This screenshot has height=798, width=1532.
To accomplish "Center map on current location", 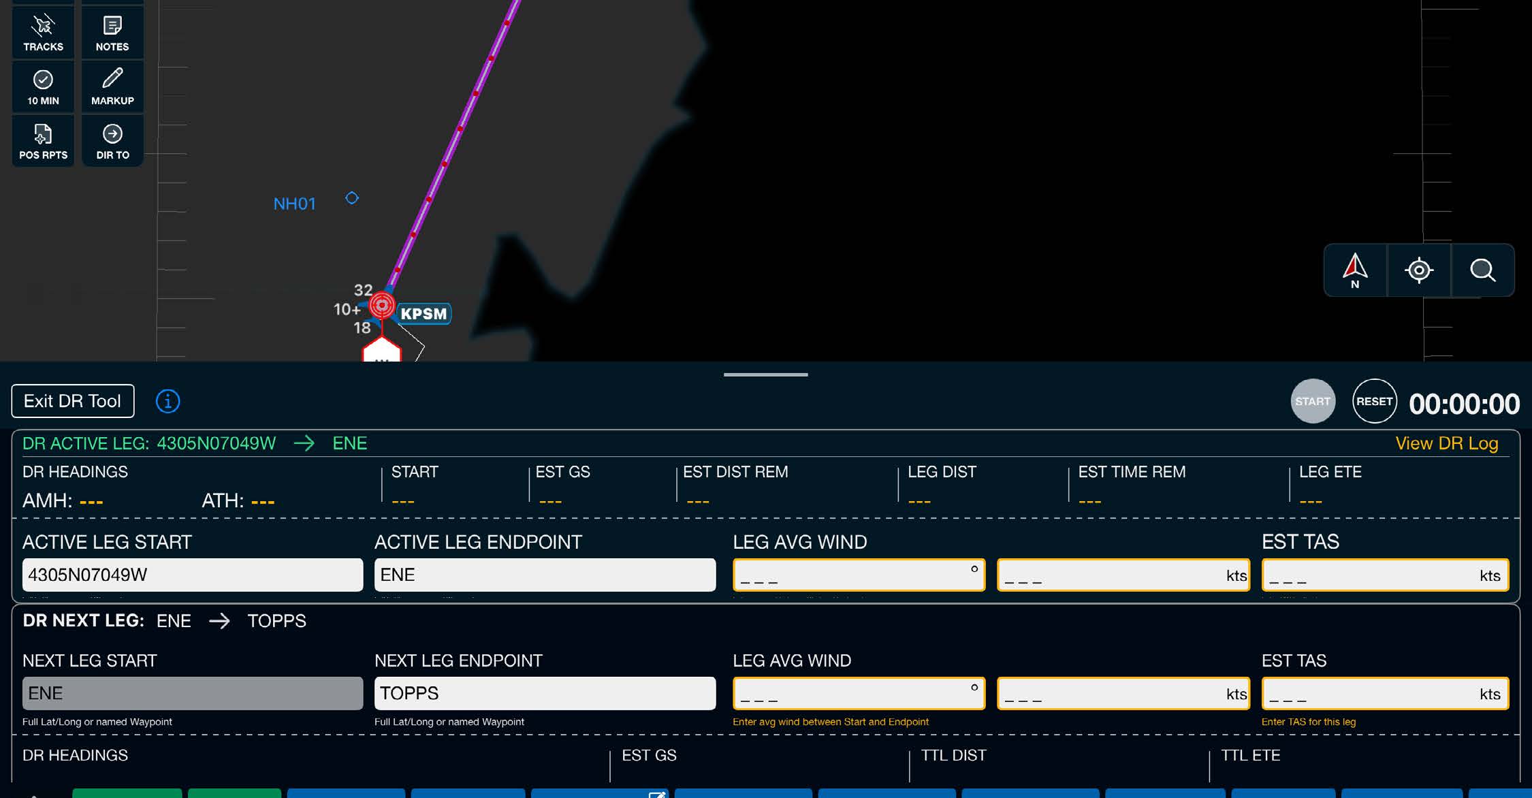I will click(x=1419, y=270).
